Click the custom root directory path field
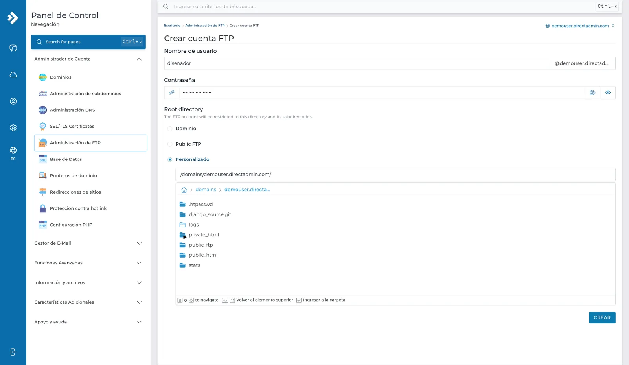Image resolution: width=629 pixels, height=365 pixels. click(x=395, y=175)
